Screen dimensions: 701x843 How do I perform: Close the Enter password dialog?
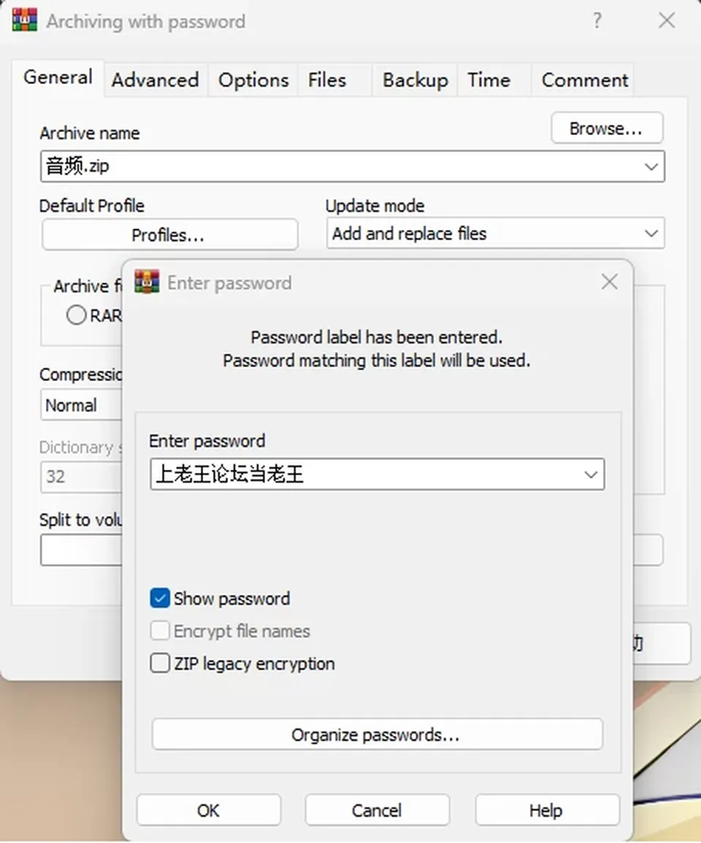610,282
